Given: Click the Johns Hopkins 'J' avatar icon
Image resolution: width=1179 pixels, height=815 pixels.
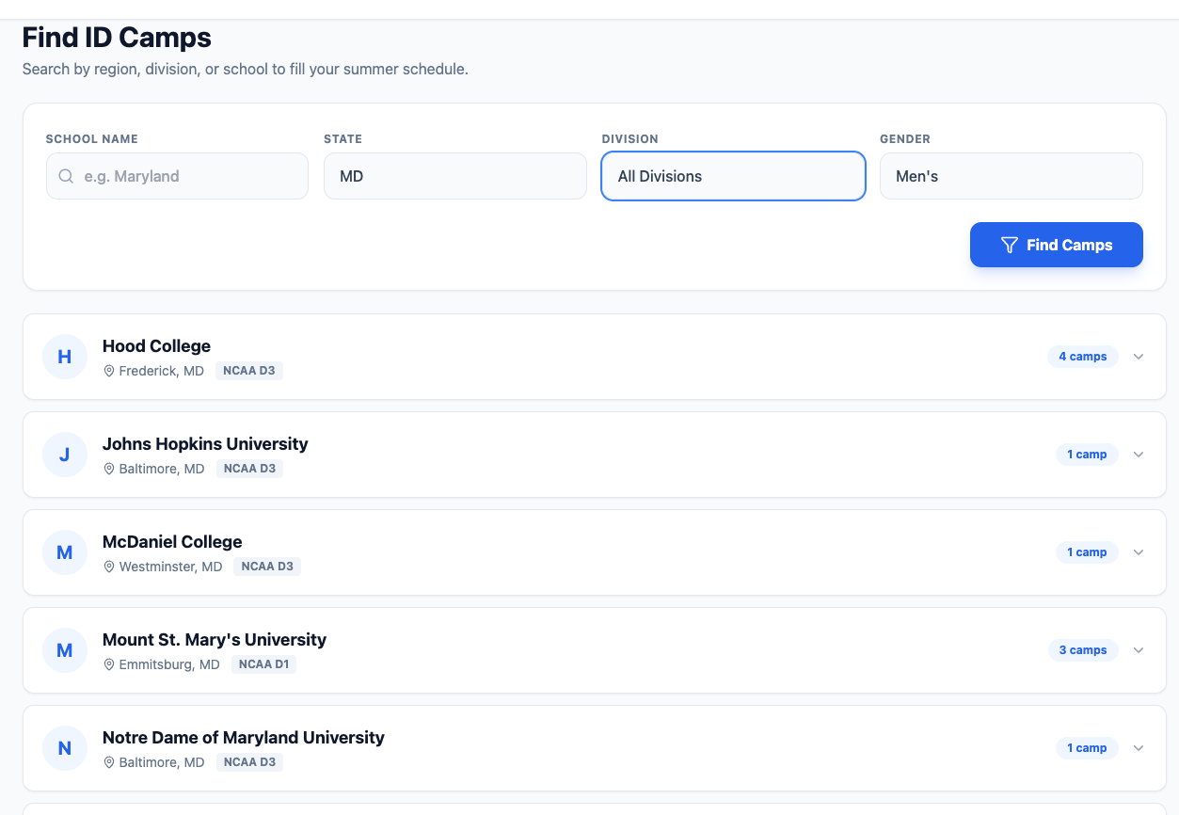Looking at the screenshot, I should point(65,455).
